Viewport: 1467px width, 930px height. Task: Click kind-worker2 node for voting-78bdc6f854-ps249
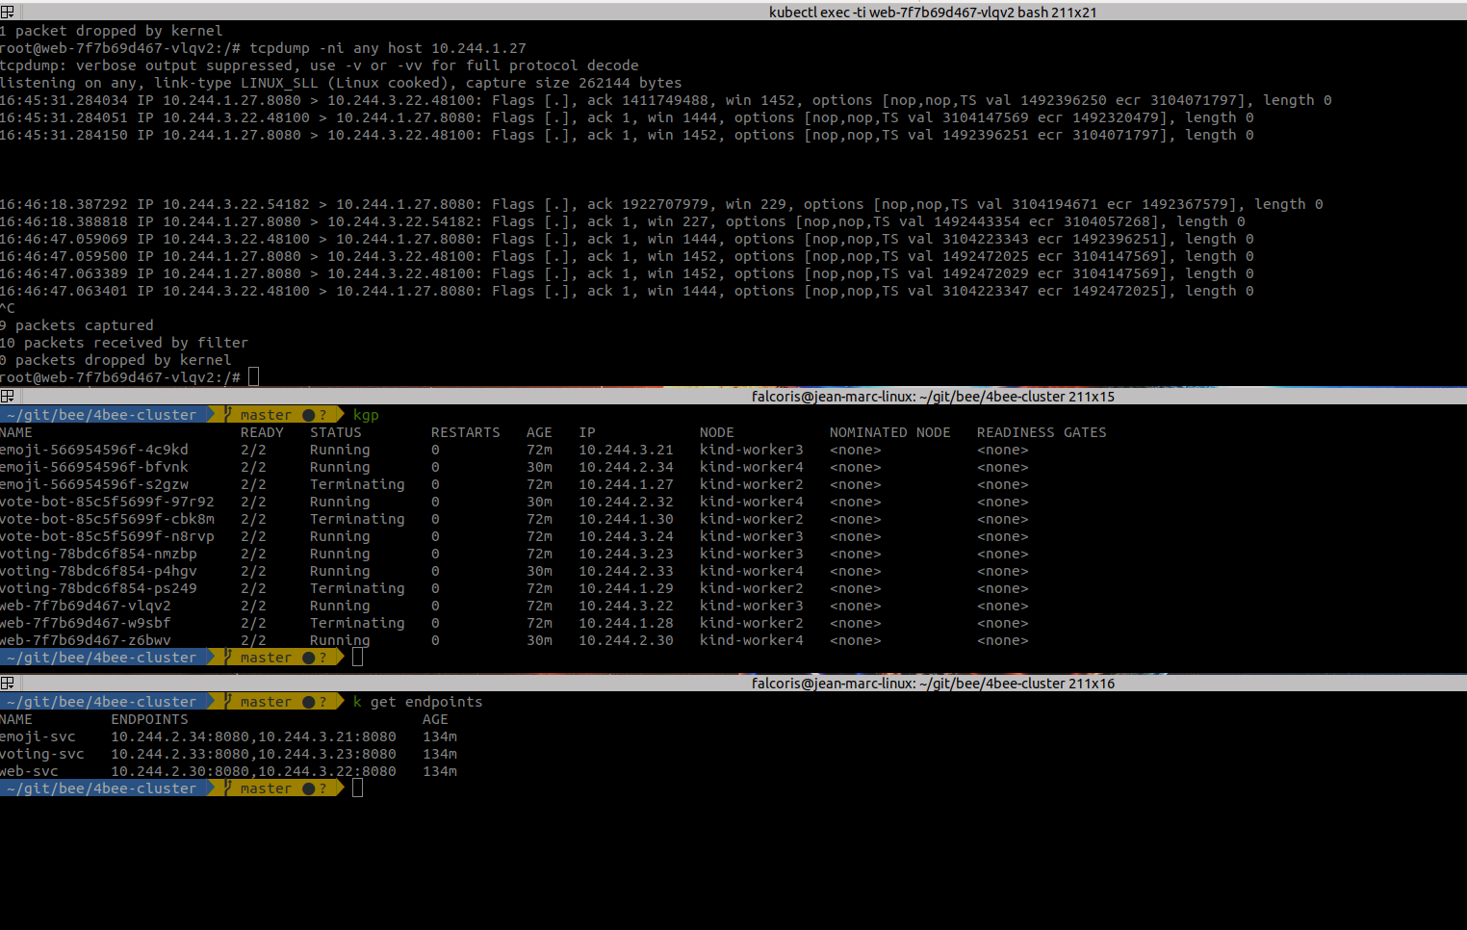click(x=751, y=588)
